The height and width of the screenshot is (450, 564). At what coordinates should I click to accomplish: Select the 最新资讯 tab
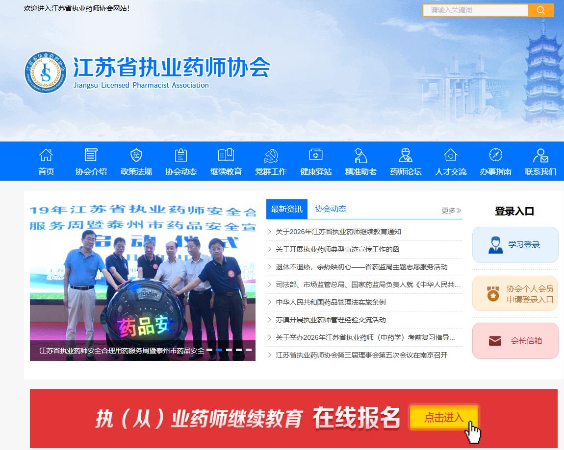[x=287, y=209]
